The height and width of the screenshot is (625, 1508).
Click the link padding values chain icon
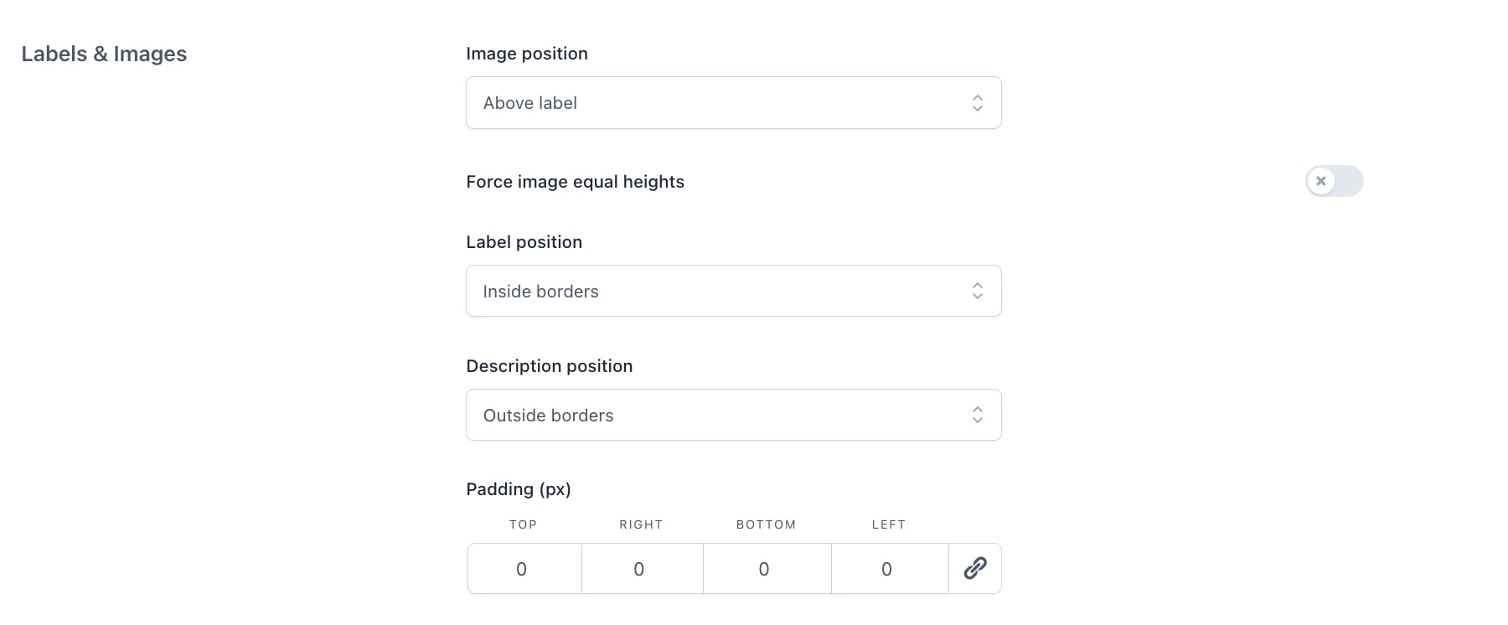tap(975, 569)
